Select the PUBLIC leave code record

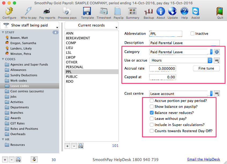[91, 77]
